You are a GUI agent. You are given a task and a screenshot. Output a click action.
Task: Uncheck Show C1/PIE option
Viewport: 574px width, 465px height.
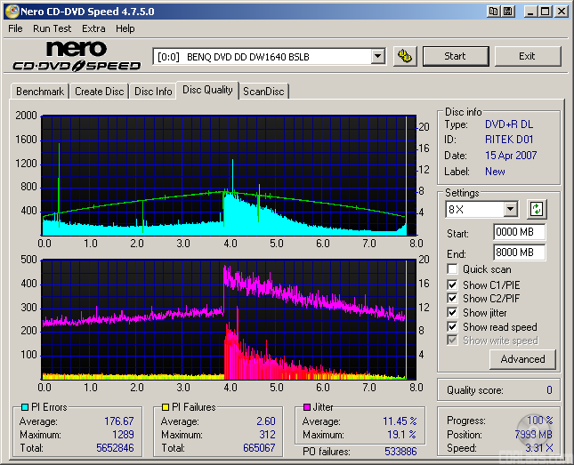coord(453,285)
